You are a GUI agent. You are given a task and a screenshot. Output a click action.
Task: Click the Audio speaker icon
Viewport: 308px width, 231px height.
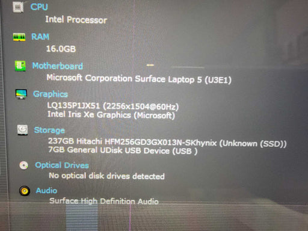[25, 191]
